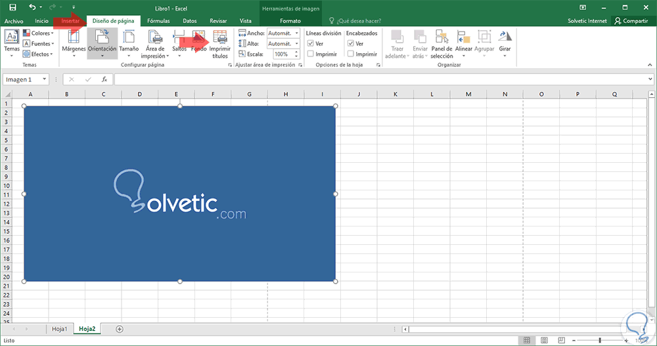657x346 pixels.
Task: Select column header K
Action: 395,95
